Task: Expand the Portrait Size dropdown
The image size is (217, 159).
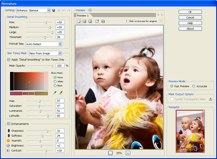Action: (x=60, y=44)
